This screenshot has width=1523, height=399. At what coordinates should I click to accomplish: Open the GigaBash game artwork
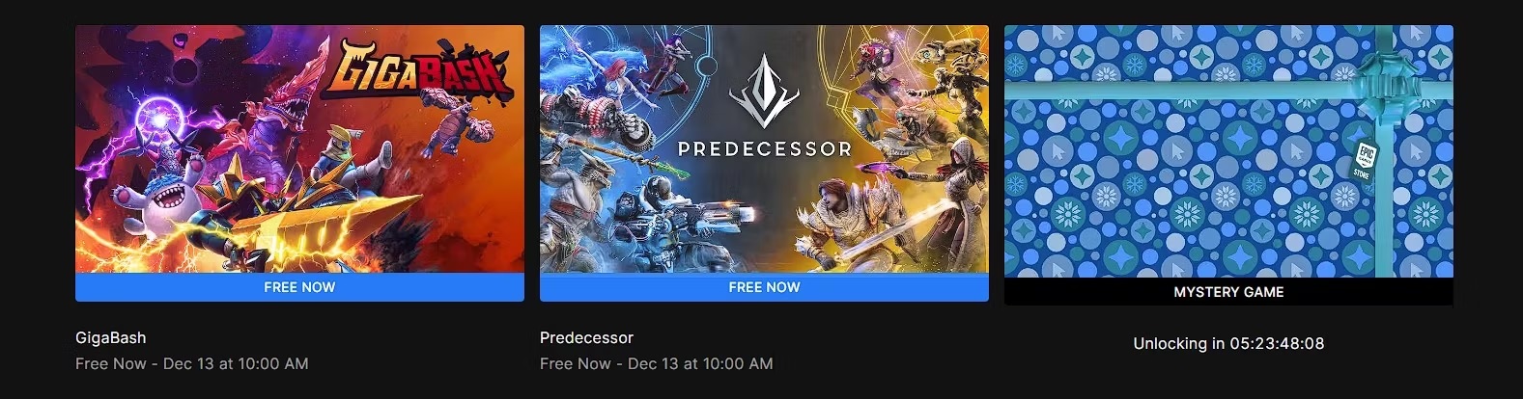[x=299, y=149]
